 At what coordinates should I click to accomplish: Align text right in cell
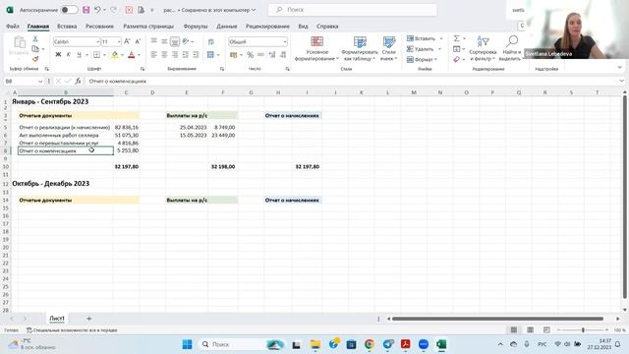coord(175,55)
